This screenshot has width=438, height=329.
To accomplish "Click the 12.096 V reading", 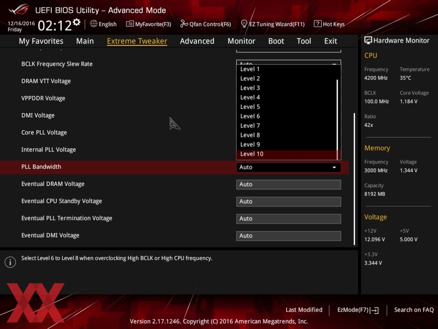I will (x=375, y=239).
